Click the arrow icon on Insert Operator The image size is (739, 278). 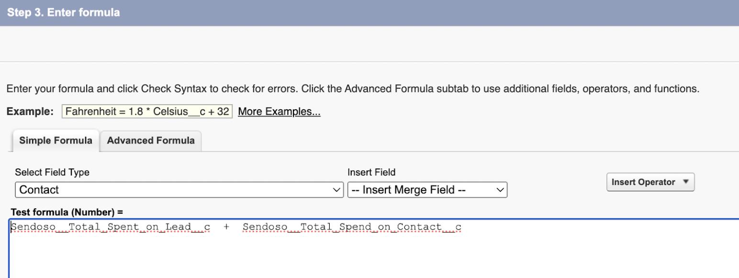click(x=685, y=182)
